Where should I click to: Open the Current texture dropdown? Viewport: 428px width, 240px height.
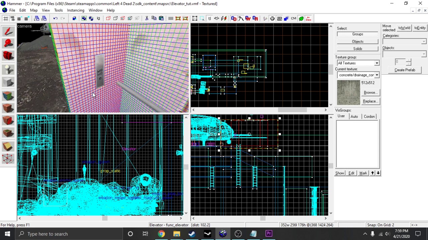click(377, 75)
